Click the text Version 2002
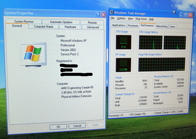196x139 pixels. 68,50
